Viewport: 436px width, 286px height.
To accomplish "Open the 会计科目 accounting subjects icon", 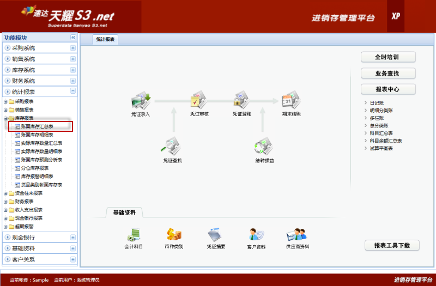I will [x=134, y=235].
